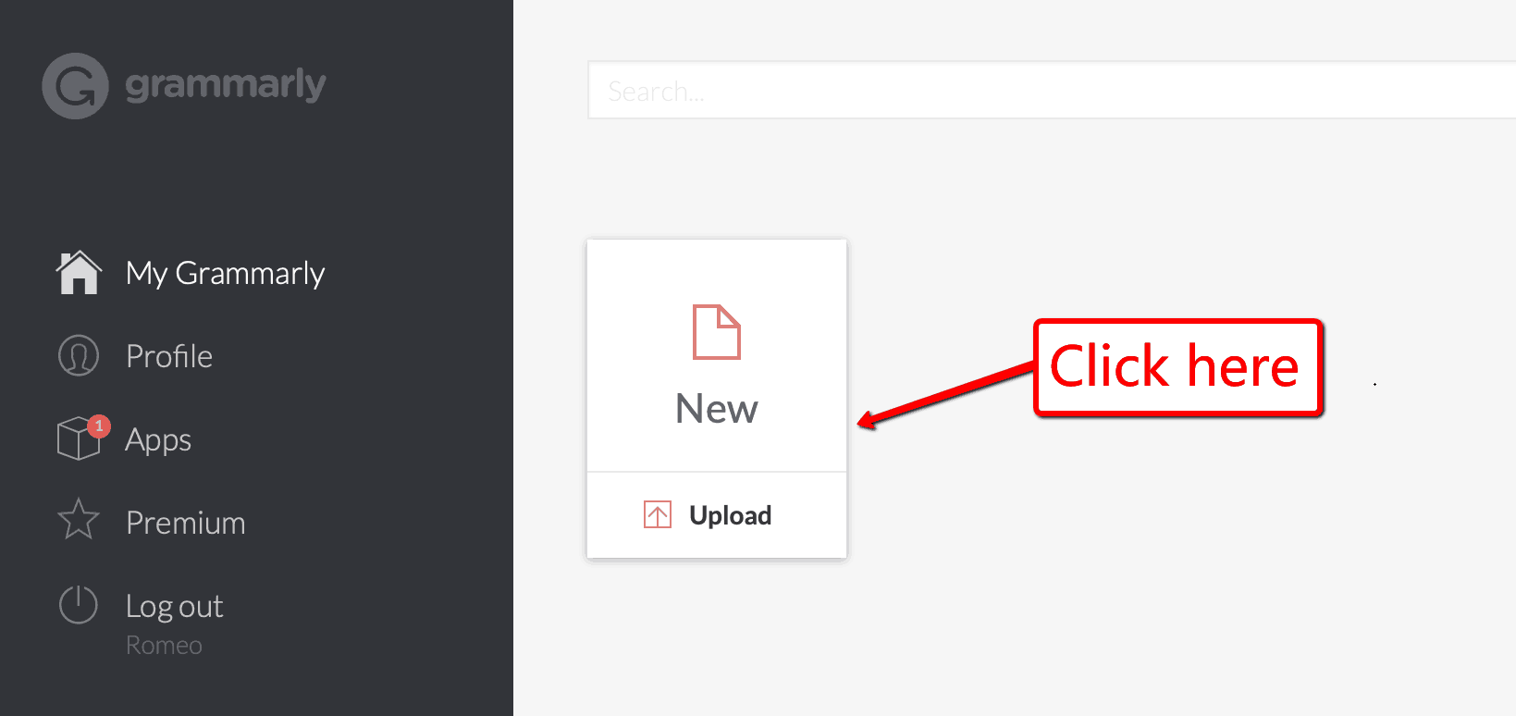The width and height of the screenshot is (1516, 716).
Task: Click the red Click here callout box
Action: tap(1178, 367)
